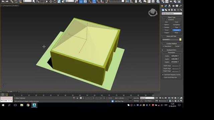The height and width of the screenshot is (120, 214).
Task: Select the Unlink Selection tool
Action: point(16,1)
